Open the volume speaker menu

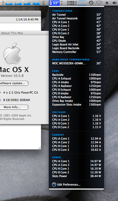tap(114, 3)
